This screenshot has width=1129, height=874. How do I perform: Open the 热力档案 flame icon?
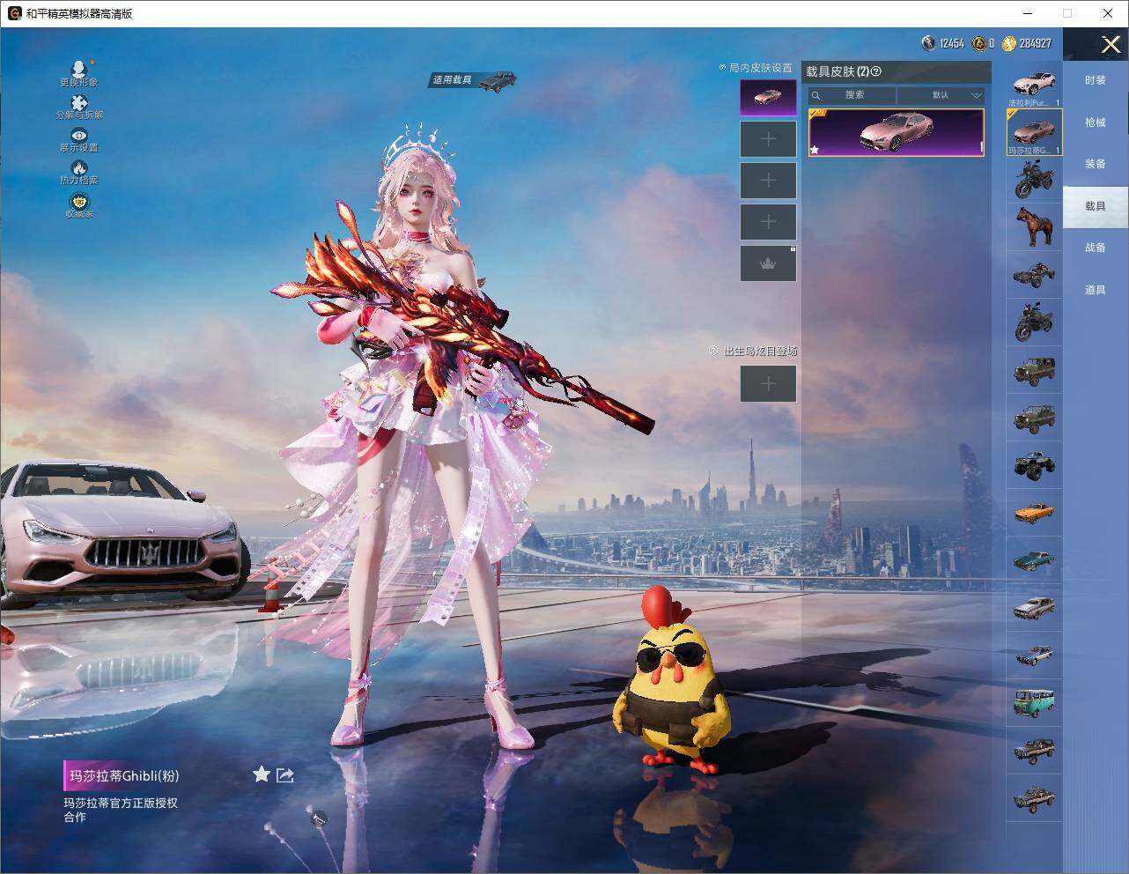79,172
